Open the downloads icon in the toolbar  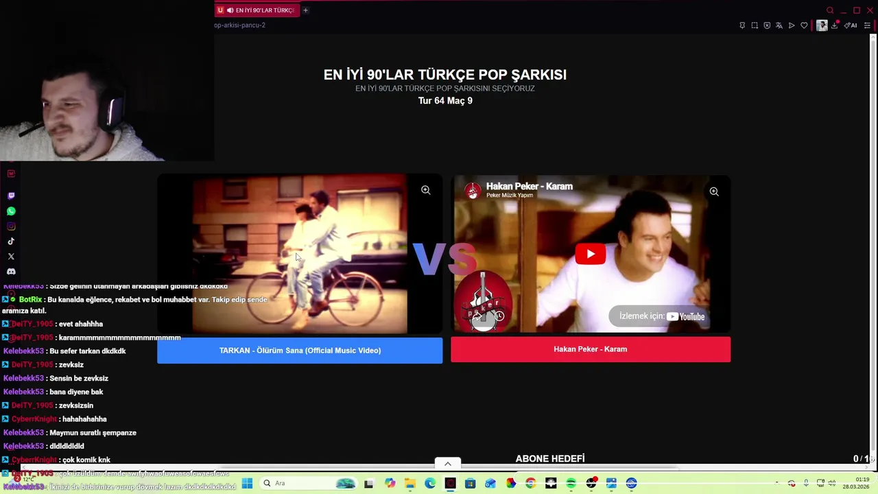click(x=835, y=25)
